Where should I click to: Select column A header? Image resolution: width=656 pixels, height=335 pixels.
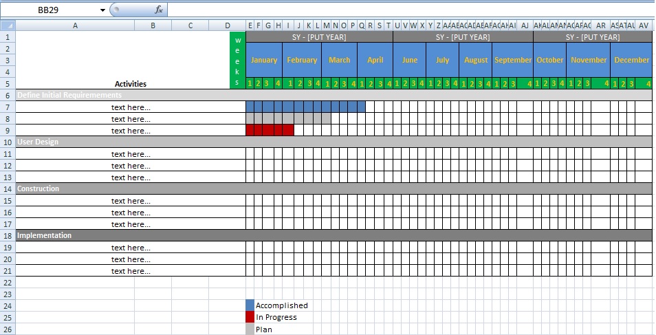pos(75,25)
